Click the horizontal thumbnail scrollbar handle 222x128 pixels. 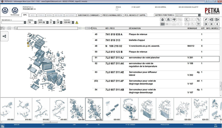point(50,122)
